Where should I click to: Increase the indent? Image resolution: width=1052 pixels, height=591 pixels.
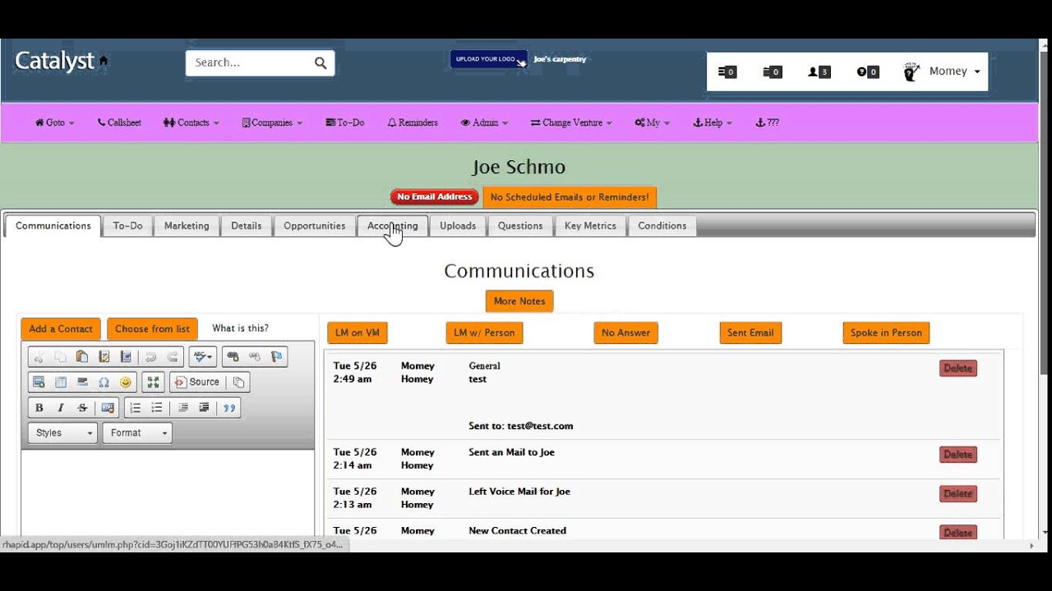(204, 408)
